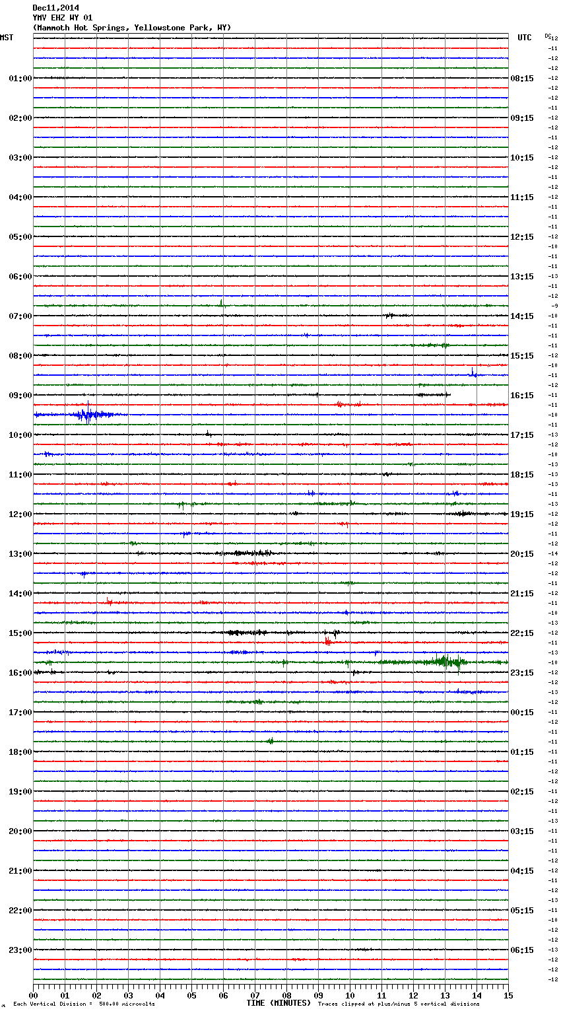This screenshot has width=561, height=1013.
Task: Click the traces clipped footnote text
Action: pyautogui.click(x=399, y=1004)
